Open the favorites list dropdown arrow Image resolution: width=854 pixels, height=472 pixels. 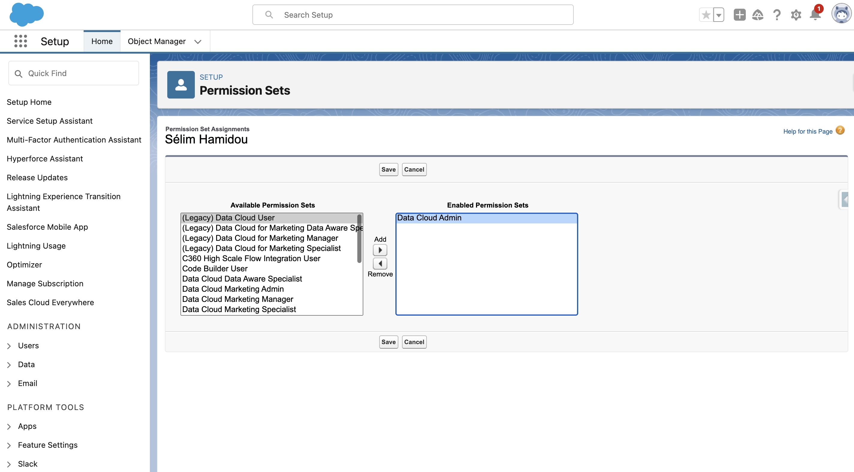pos(719,15)
